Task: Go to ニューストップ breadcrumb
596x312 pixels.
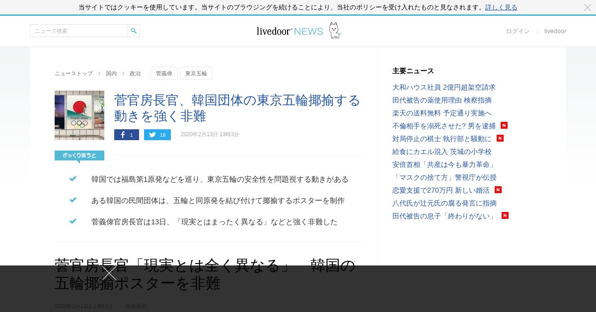Action: [x=74, y=73]
